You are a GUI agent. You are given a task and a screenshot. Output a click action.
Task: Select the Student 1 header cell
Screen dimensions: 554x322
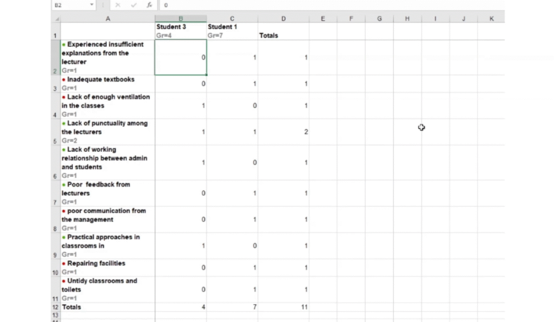pos(232,31)
